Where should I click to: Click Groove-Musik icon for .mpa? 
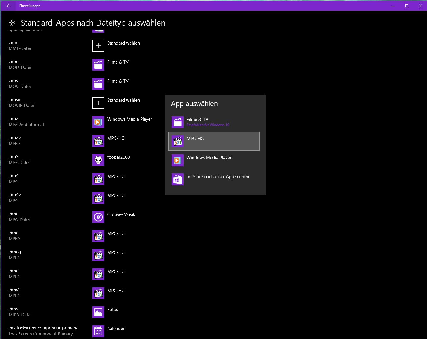[98, 217]
